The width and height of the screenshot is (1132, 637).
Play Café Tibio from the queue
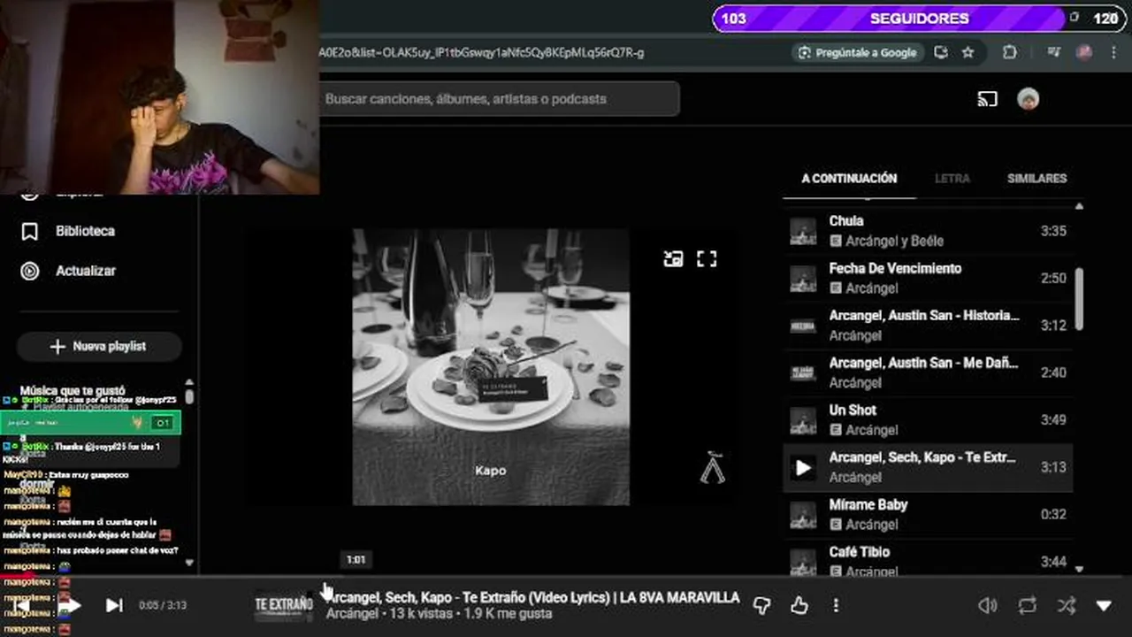point(928,559)
